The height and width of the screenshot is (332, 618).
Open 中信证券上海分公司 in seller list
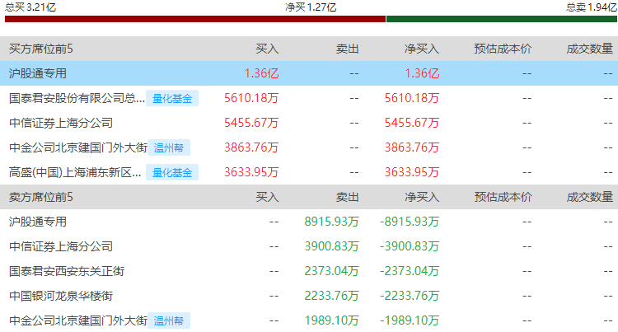(x=61, y=246)
